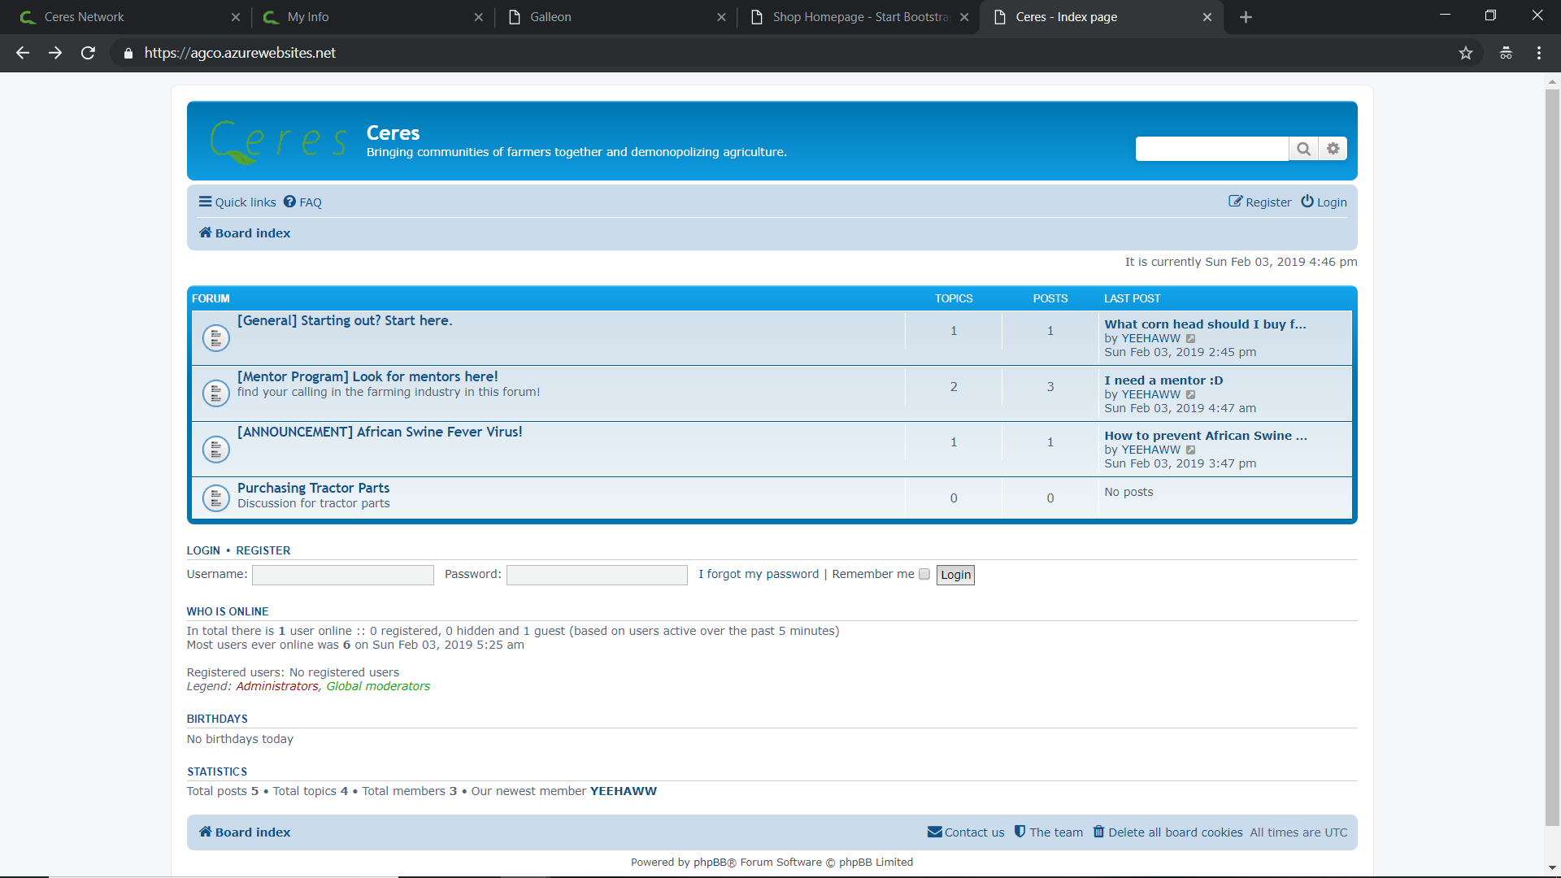Open Chrome three-dot menu
Image resolution: width=1561 pixels, height=878 pixels.
[x=1538, y=53]
